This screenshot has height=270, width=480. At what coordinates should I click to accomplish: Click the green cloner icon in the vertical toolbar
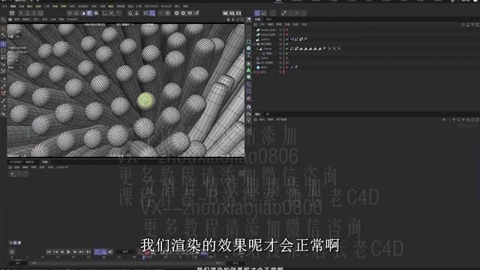pyautogui.click(x=248, y=70)
